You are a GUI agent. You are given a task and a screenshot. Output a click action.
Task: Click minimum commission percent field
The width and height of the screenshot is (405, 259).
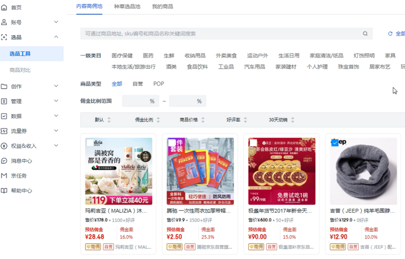tap(141, 101)
